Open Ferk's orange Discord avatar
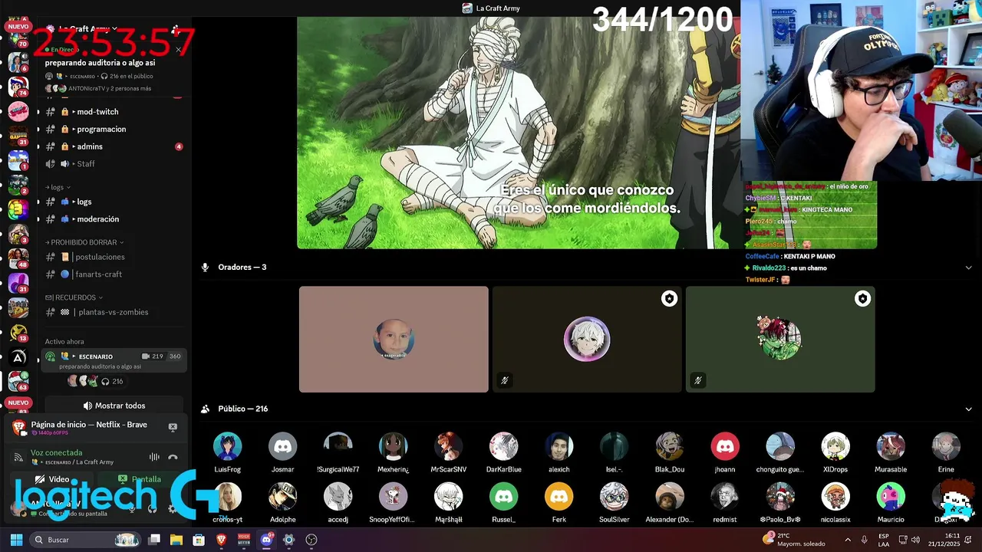Screen dimensions: 982x552 [559, 497]
